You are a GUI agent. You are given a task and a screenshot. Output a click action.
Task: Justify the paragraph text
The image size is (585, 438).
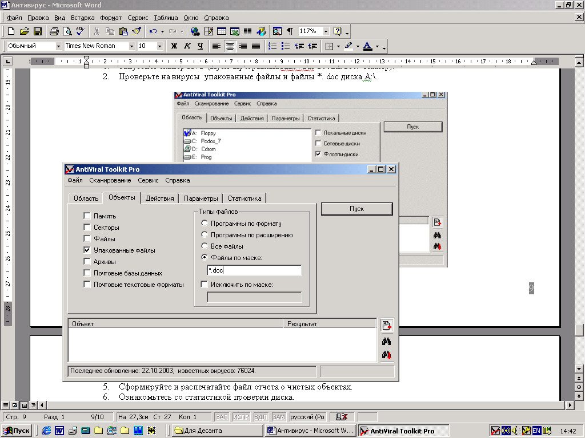pyautogui.click(x=256, y=46)
